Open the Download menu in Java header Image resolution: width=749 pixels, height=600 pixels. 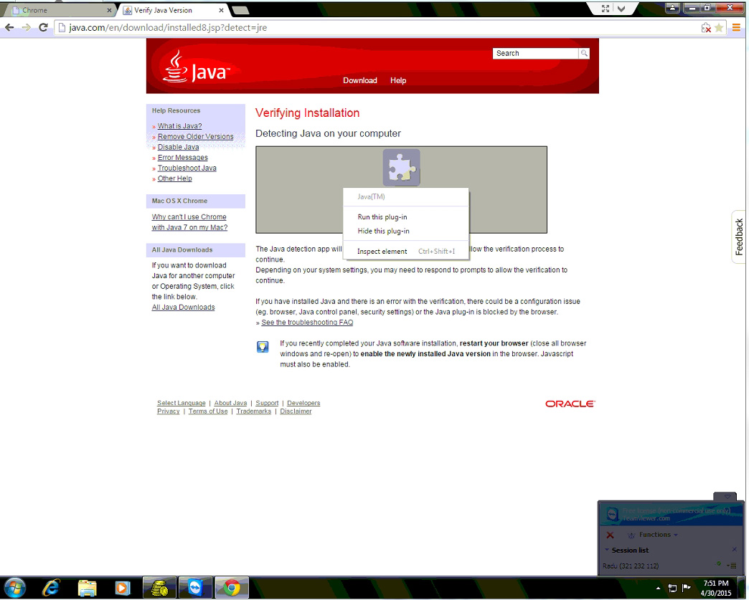(x=359, y=80)
